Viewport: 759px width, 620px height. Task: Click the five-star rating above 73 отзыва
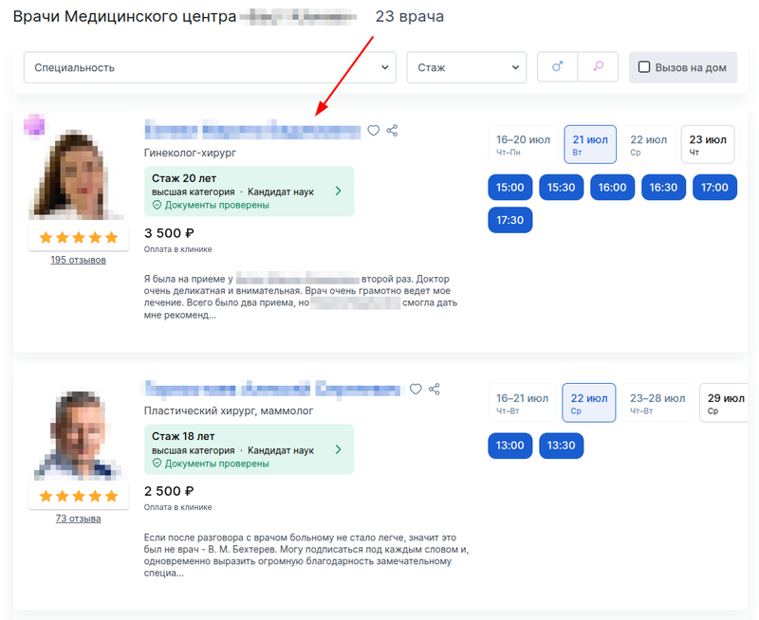tap(79, 496)
